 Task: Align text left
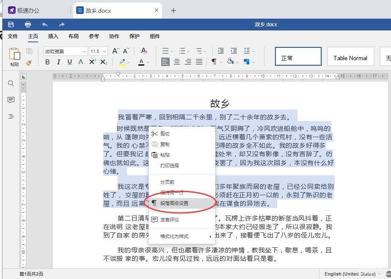165,62
